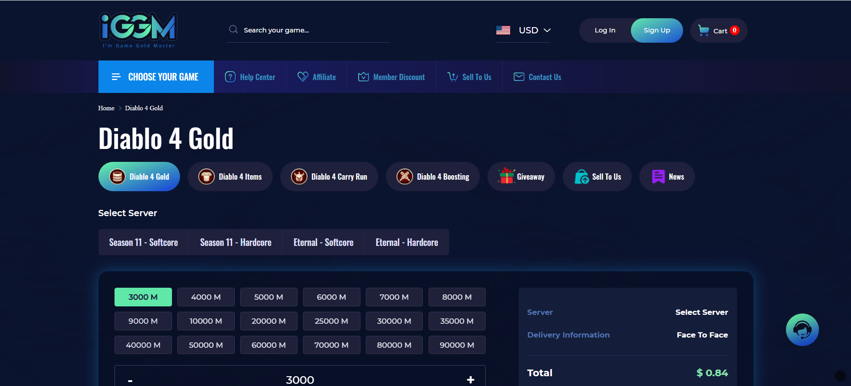Select Season 11 - Hardcore server tab
The width and height of the screenshot is (851, 386).
(236, 242)
